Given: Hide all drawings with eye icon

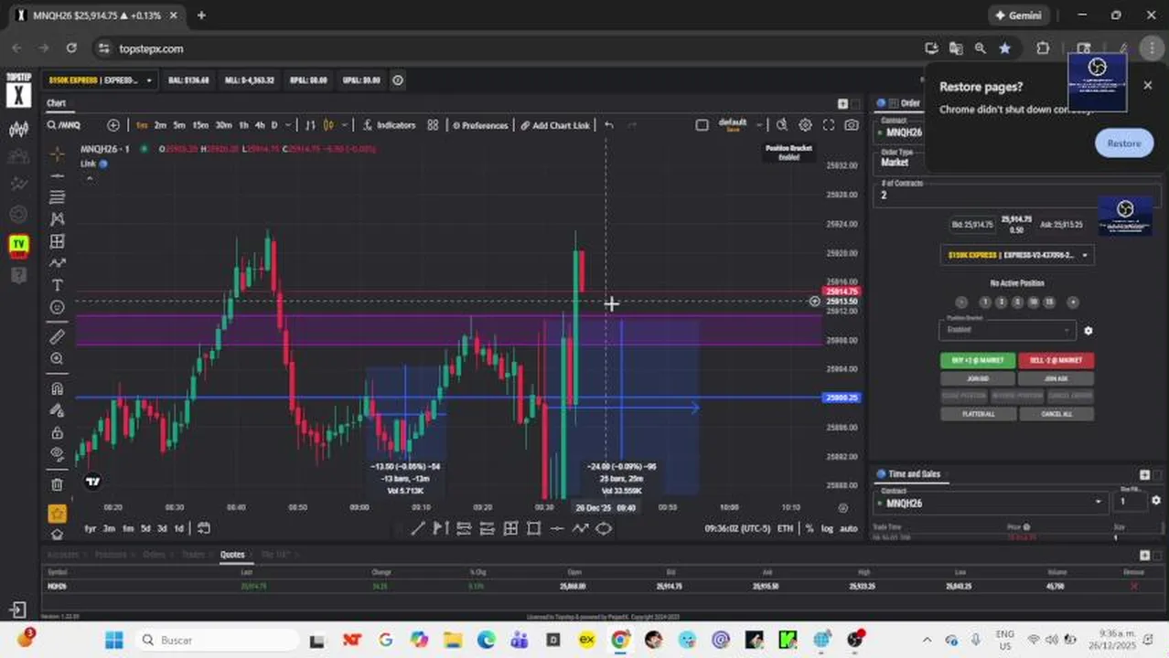Looking at the screenshot, I should point(57,454).
